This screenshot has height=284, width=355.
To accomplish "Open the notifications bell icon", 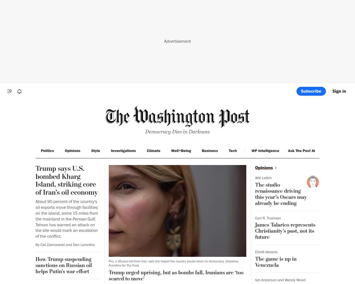I will (x=19, y=91).
